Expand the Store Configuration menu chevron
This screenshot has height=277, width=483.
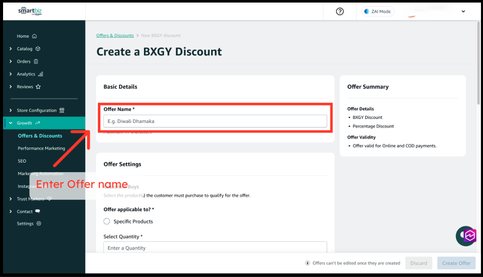click(x=11, y=110)
